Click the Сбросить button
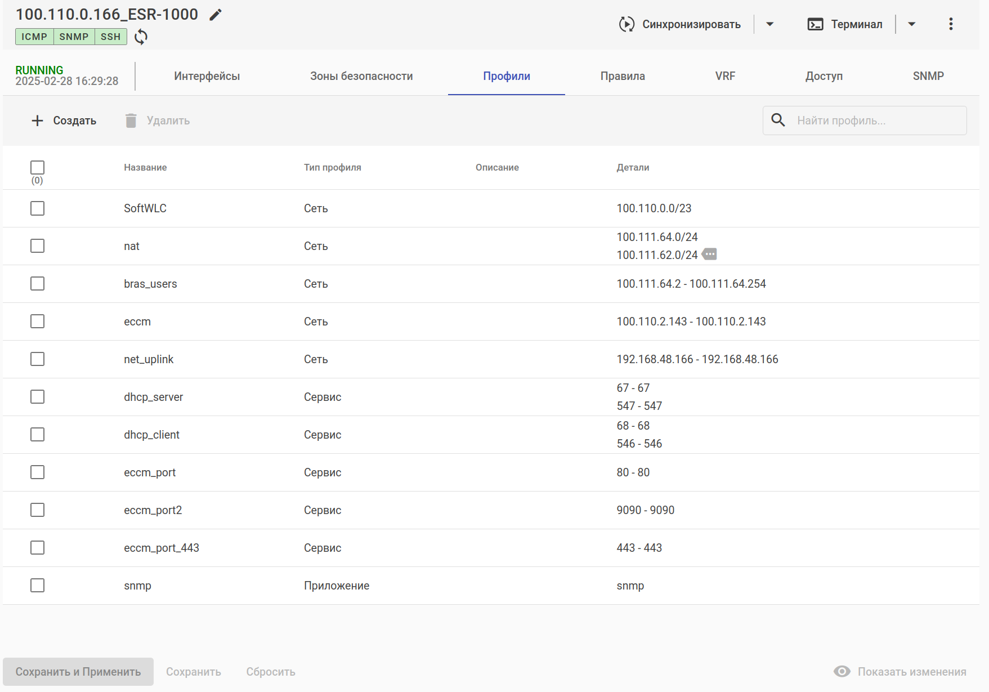 pyautogui.click(x=271, y=672)
